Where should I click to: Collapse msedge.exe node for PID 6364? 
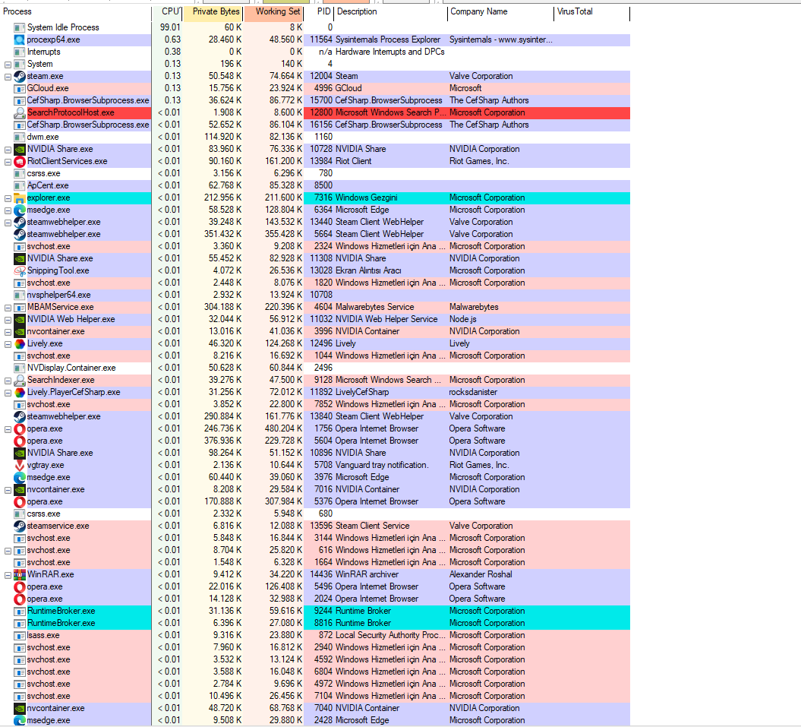click(8, 210)
